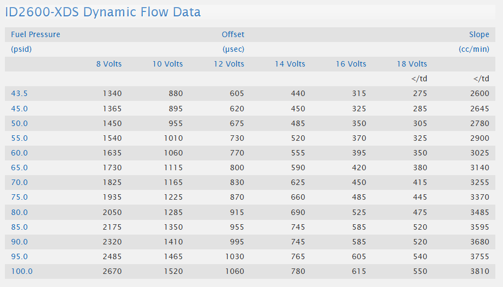Select the 75.0 fuel pressure row label

tap(19, 197)
